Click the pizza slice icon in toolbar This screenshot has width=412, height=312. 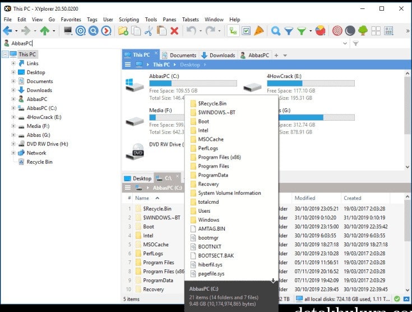[259, 31]
